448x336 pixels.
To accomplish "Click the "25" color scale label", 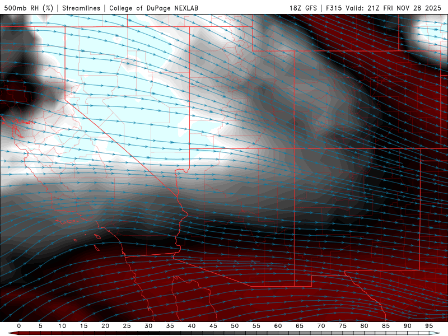I will pyautogui.click(x=127, y=326).
